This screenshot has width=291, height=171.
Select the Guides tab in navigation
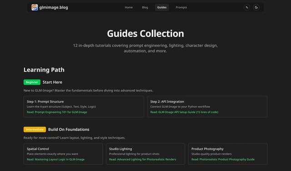[x=162, y=7]
